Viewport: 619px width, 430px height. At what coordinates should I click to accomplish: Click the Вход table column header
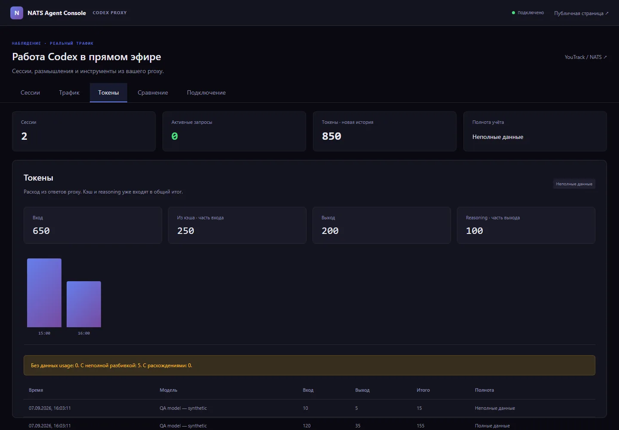pyautogui.click(x=308, y=390)
